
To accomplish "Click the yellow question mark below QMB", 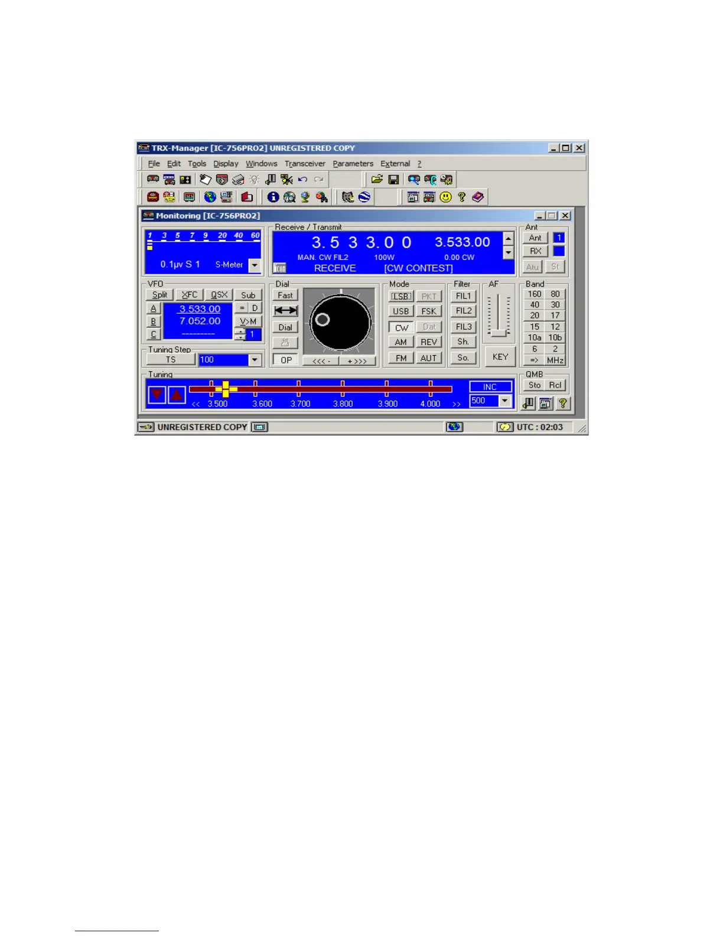I will pos(563,403).
